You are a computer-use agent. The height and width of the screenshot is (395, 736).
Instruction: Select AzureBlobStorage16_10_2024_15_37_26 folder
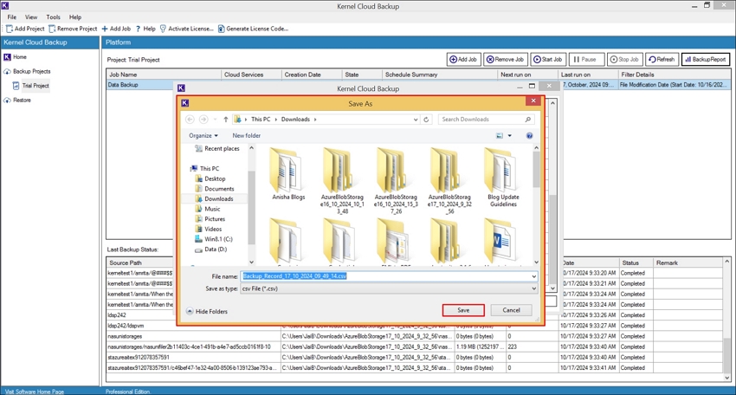click(396, 181)
